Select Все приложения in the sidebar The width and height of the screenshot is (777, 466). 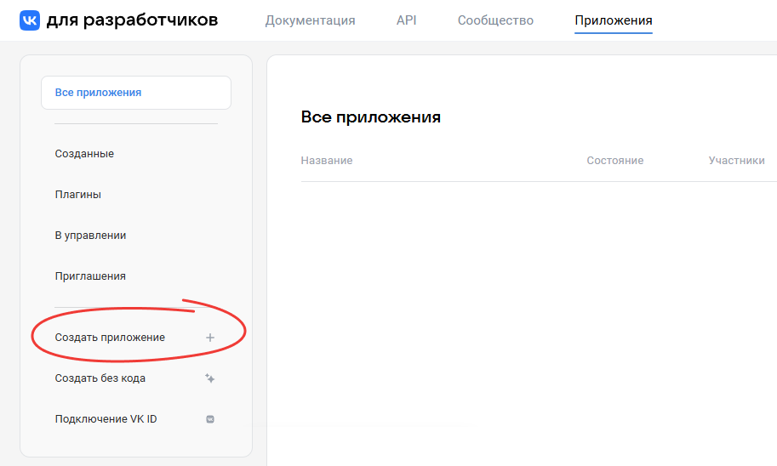98,93
